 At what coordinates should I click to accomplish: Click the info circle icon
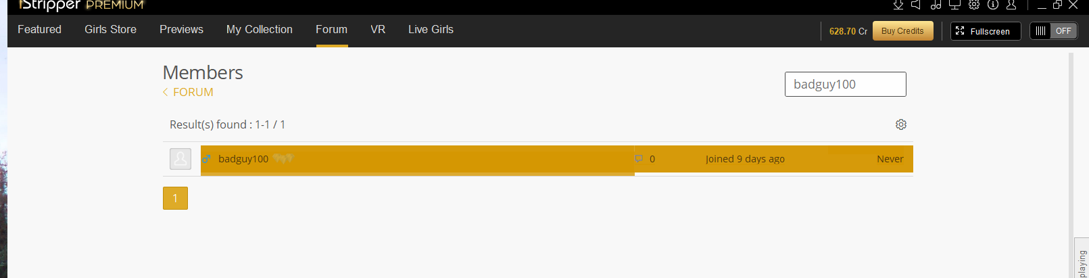pyautogui.click(x=992, y=5)
